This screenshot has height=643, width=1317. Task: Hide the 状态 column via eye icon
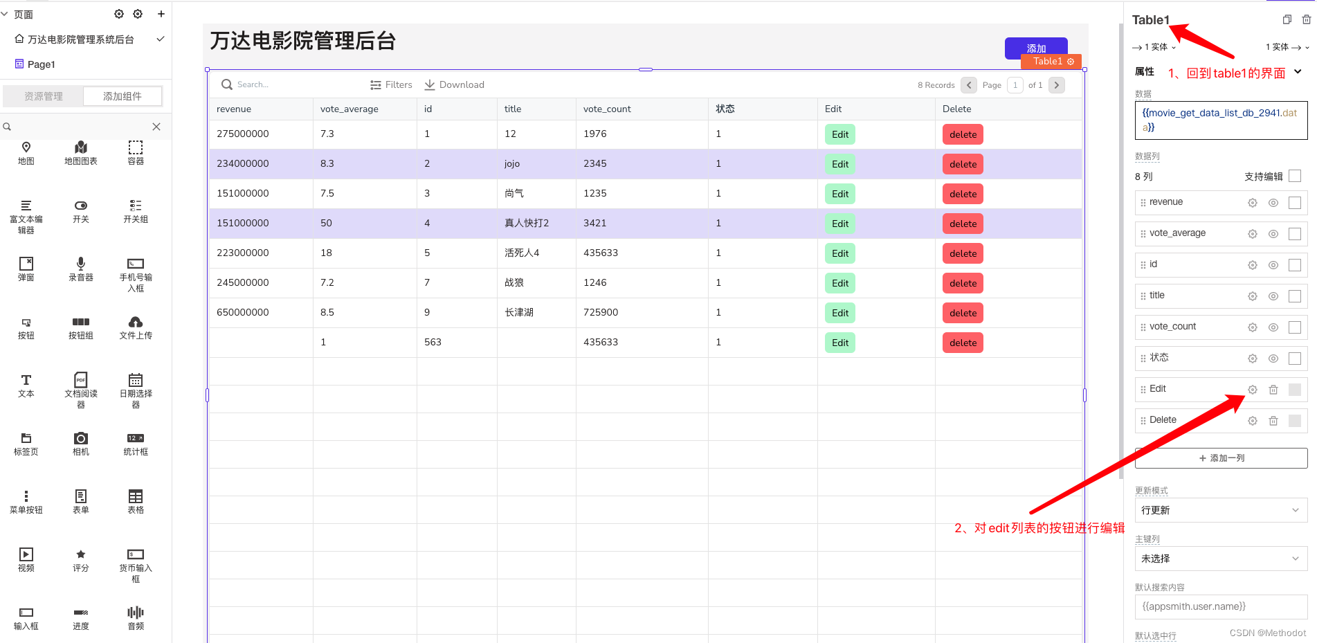tap(1273, 359)
